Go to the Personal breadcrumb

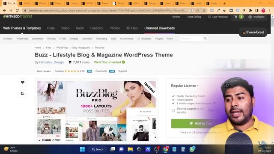pyautogui.click(x=99, y=47)
